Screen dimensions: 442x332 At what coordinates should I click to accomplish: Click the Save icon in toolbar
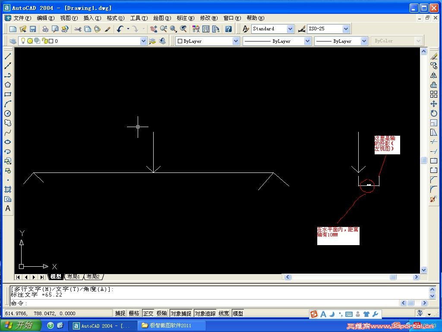[x=33, y=29]
